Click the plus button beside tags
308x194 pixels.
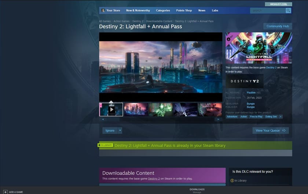point(280,116)
